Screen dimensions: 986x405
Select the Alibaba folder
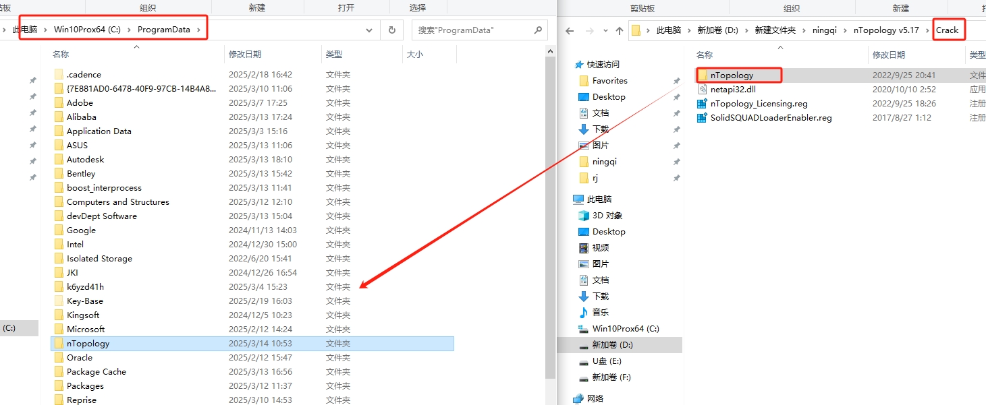(x=81, y=117)
